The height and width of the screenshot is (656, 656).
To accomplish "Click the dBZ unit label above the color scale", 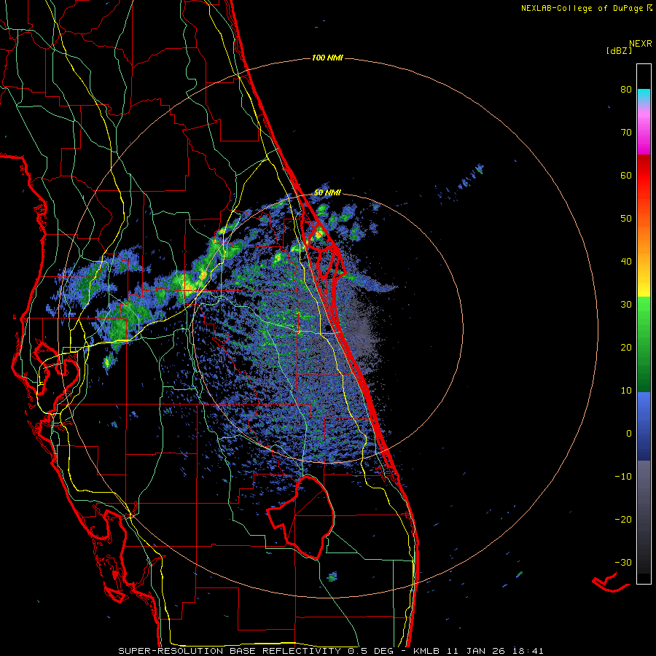I will 619,51.
